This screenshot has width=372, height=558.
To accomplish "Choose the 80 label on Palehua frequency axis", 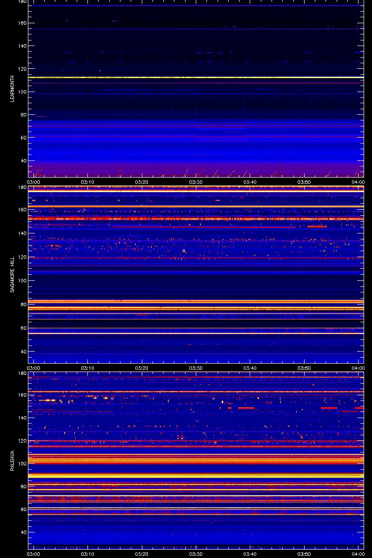I will click(x=23, y=487).
